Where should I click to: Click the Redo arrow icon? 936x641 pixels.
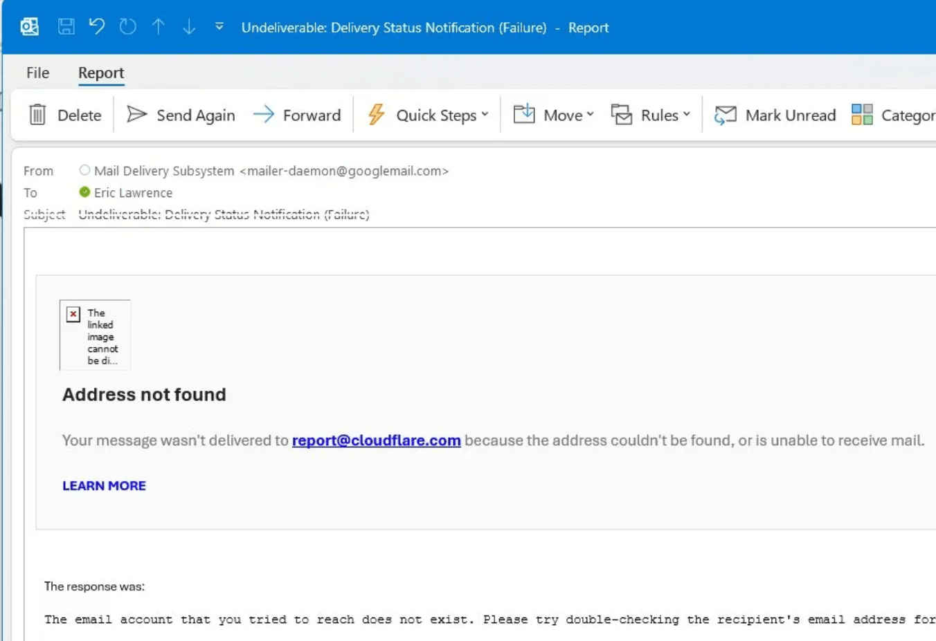click(x=128, y=27)
